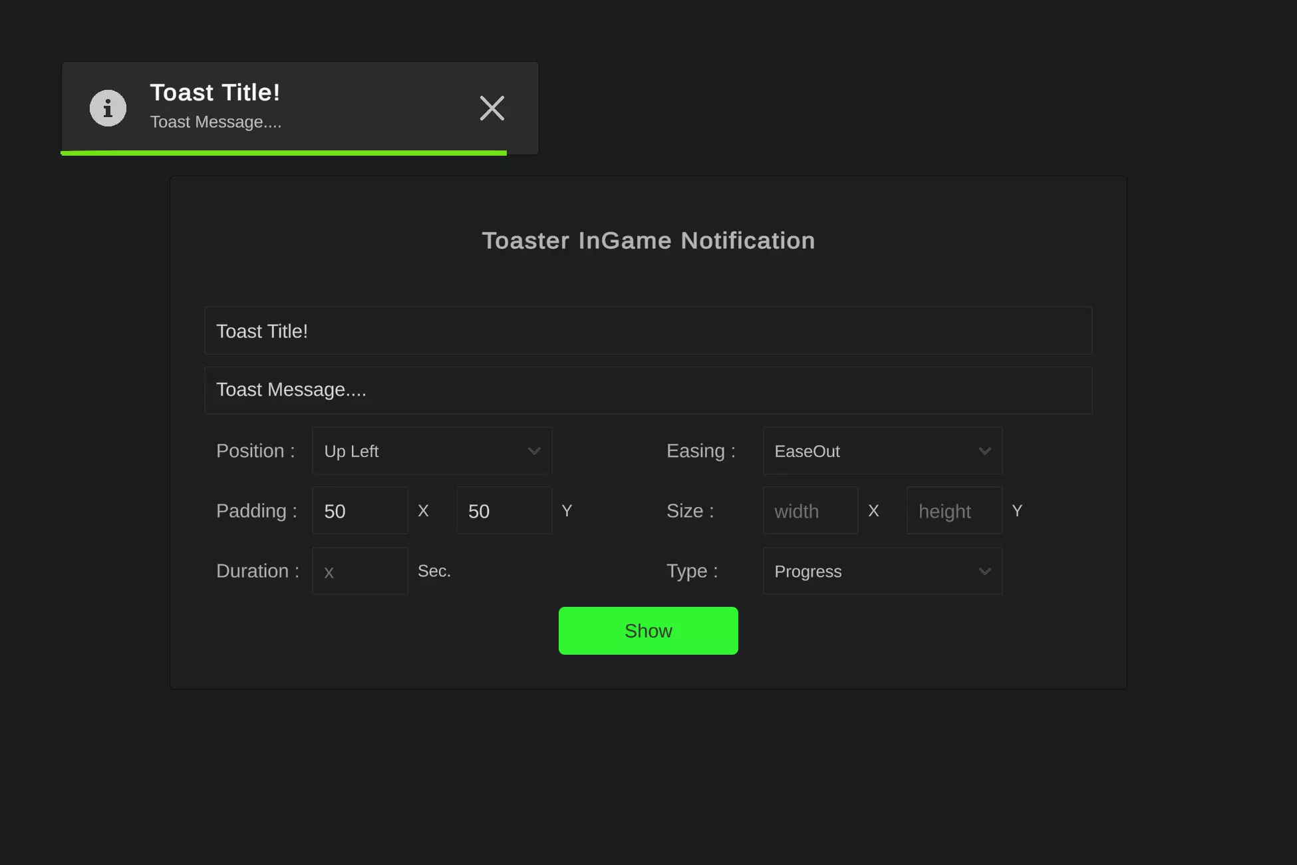The image size is (1297, 865).
Task: Dismiss the toast with its X icon
Action: coord(492,108)
